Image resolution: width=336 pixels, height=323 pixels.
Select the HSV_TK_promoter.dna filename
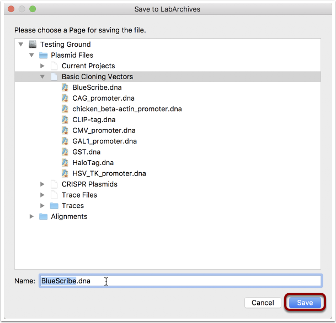(x=109, y=173)
